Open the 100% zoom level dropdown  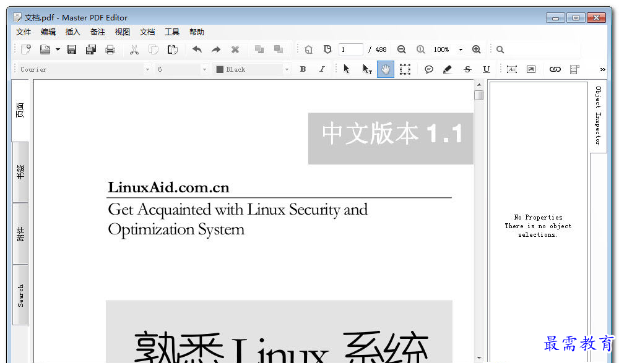(x=461, y=49)
